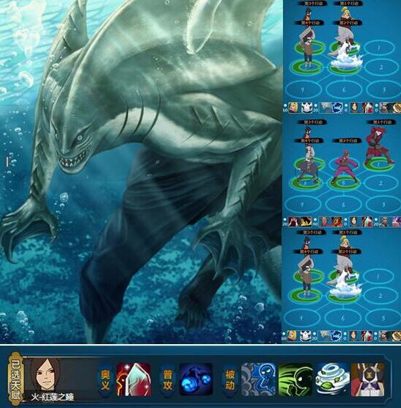Click empty slot 3 in middle formation panel
Screen dimensions: 401x408
(383, 205)
